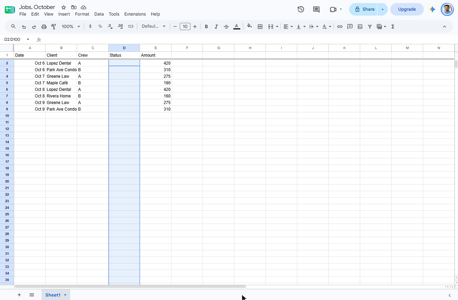Open the Insert menu

pyautogui.click(x=64, y=14)
